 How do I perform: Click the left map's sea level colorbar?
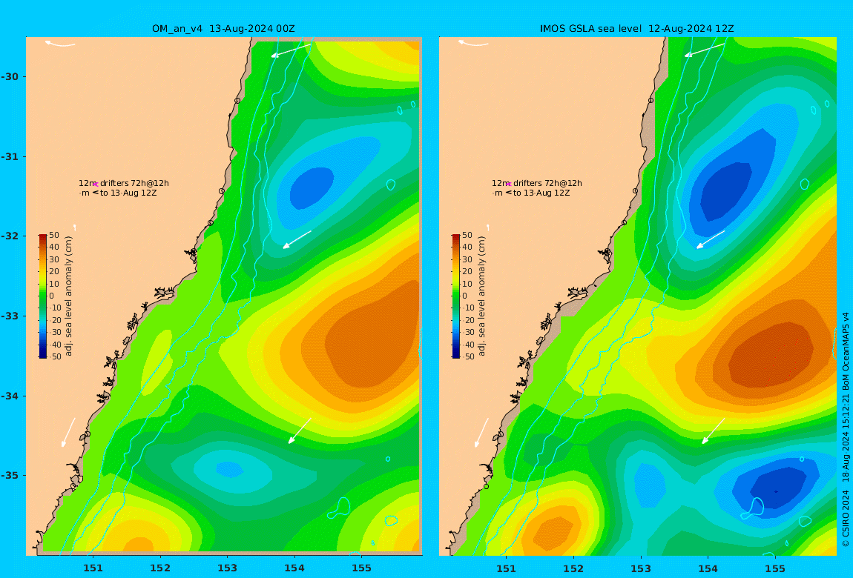[x=43, y=296]
